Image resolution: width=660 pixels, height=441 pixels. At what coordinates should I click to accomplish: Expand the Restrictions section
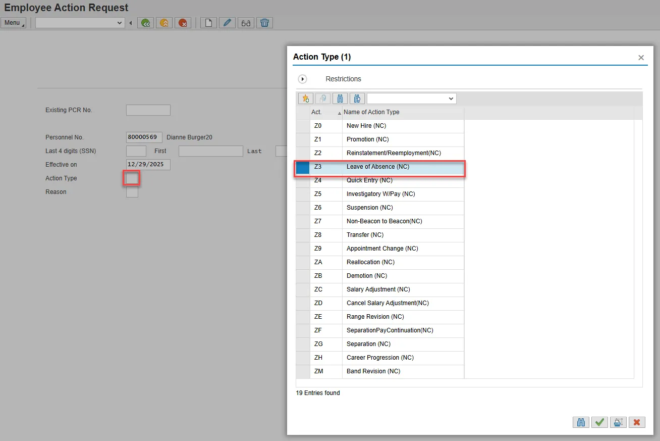(303, 79)
